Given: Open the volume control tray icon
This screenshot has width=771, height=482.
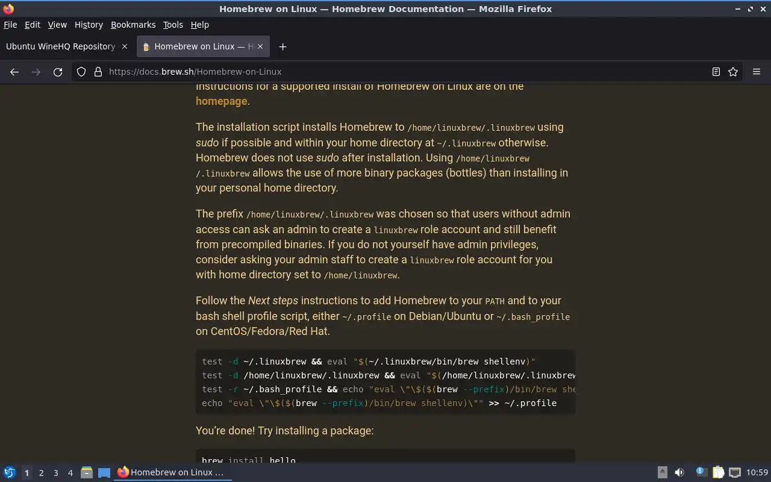Looking at the screenshot, I should point(679,472).
